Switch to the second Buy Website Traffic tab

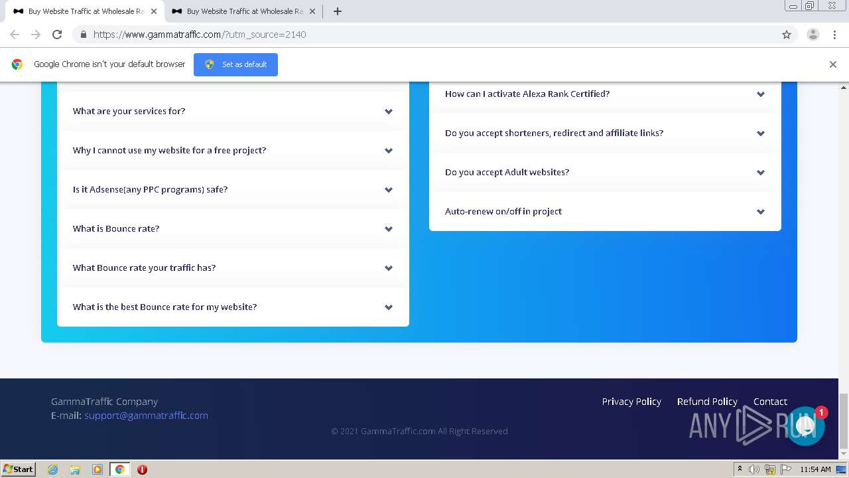coord(245,11)
